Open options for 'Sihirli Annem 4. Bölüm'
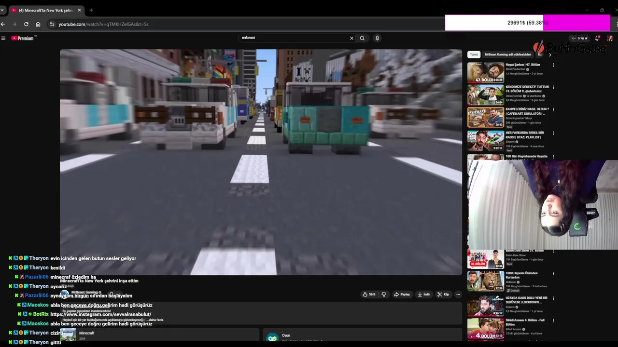Image resolution: width=618 pixels, height=347 pixels. pyautogui.click(x=553, y=320)
